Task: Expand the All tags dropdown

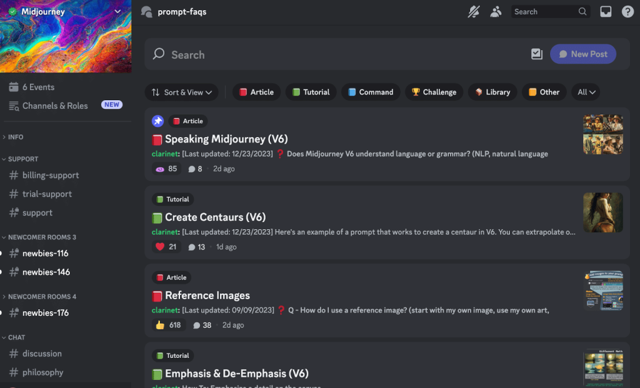Action: click(x=586, y=92)
